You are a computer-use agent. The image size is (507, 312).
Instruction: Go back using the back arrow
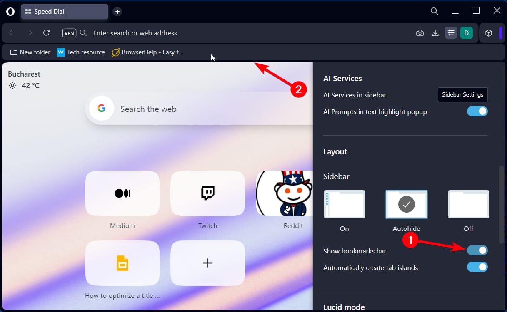(11, 33)
